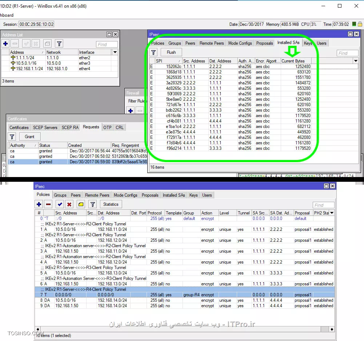Switch to Groups tab above the Statistics button
The height and width of the screenshot is (341, 364).
point(60,195)
